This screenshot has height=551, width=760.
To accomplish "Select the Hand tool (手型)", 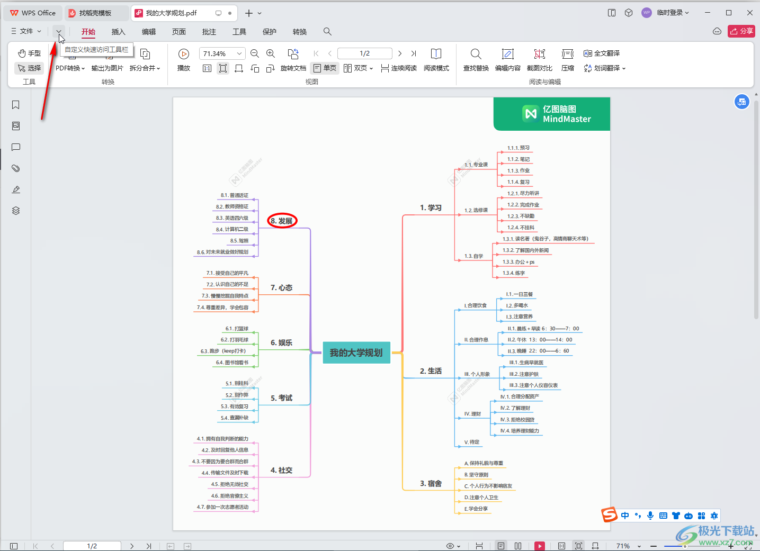I will point(29,53).
